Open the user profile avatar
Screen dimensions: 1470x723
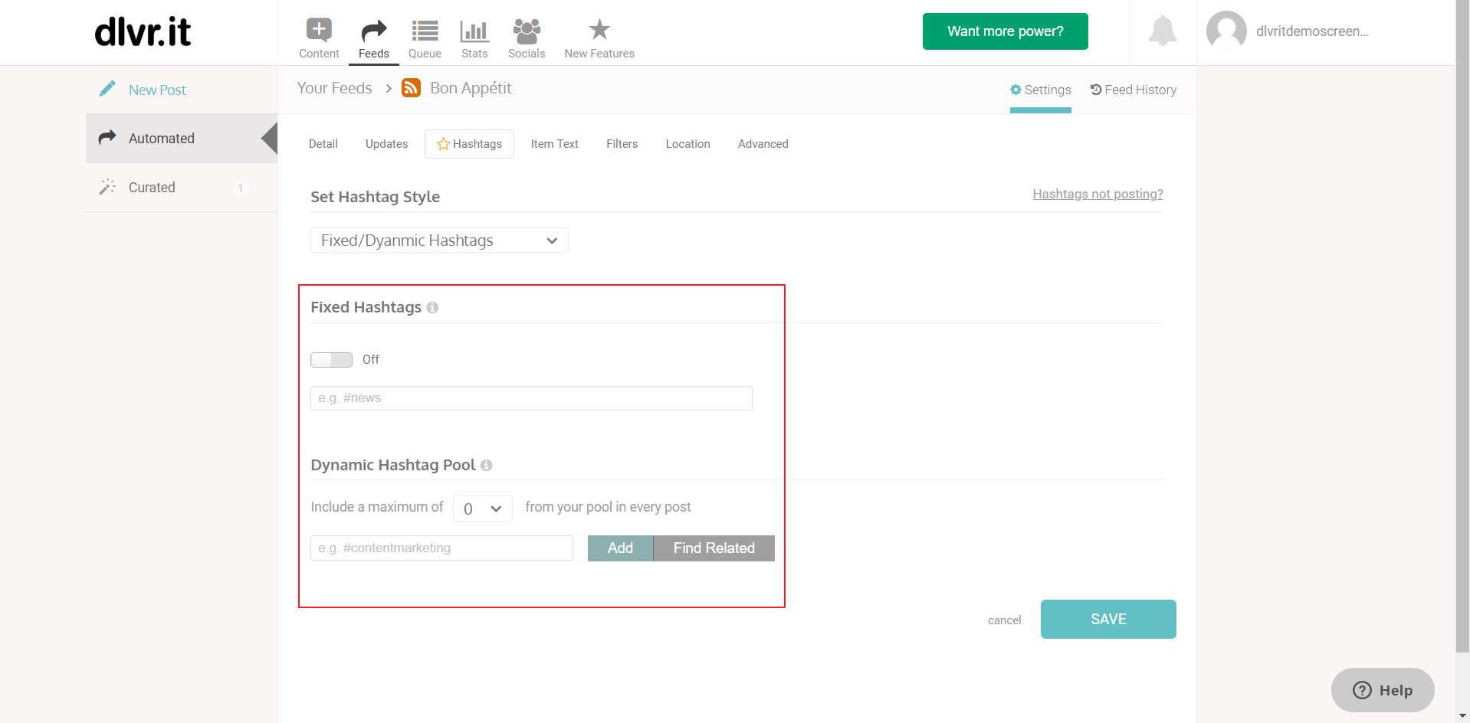[1226, 31]
